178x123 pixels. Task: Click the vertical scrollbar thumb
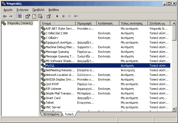click(x=174, y=33)
